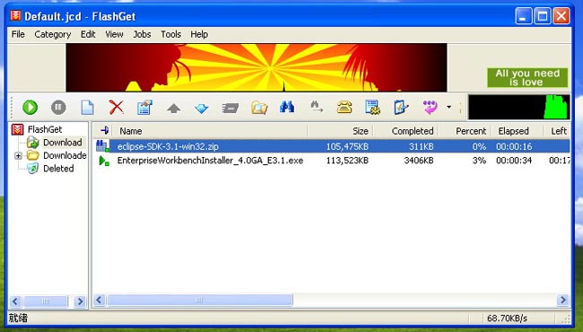
Task: Click the 00:00:34 elapsed cell
Action: click(x=514, y=161)
